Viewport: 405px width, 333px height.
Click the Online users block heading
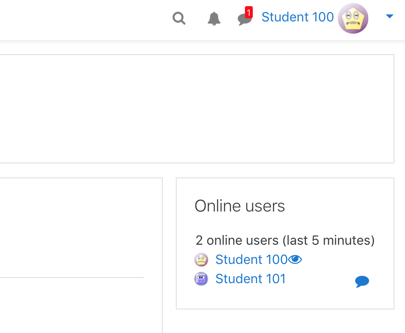pyautogui.click(x=240, y=206)
